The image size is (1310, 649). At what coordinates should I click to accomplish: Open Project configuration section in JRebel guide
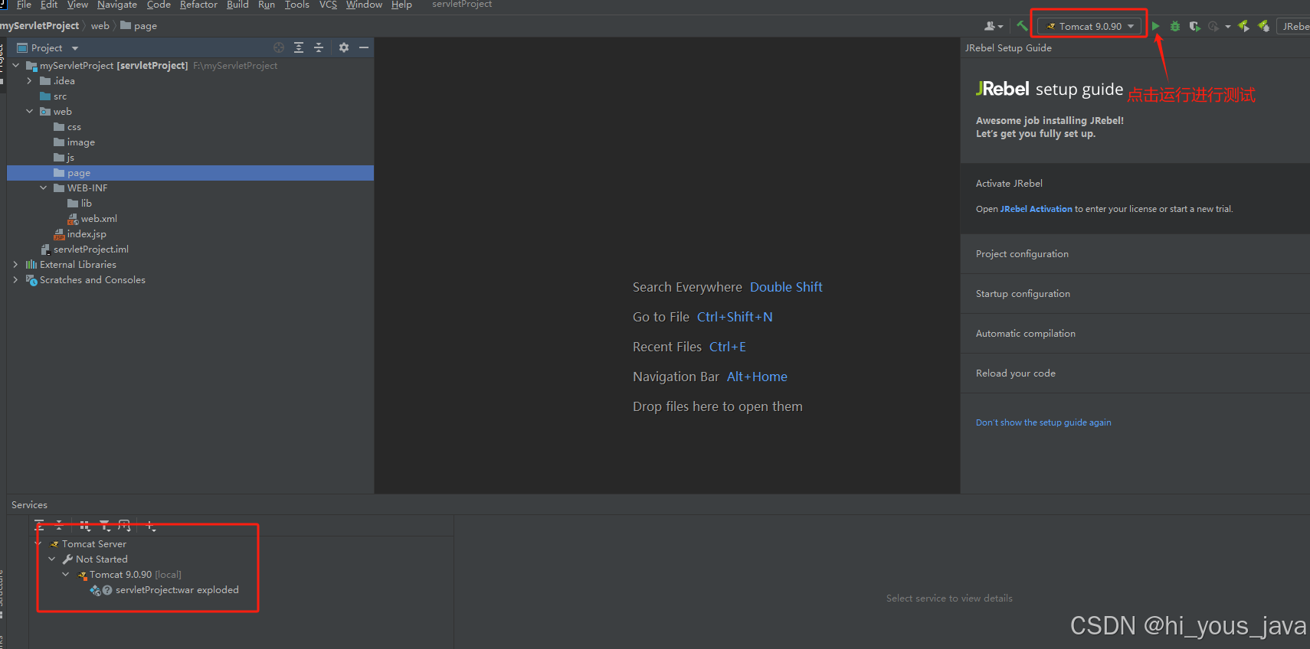(x=1135, y=254)
